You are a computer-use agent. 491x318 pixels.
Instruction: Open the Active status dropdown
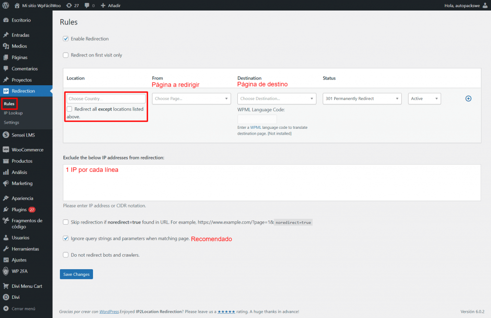pyautogui.click(x=425, y=99)
